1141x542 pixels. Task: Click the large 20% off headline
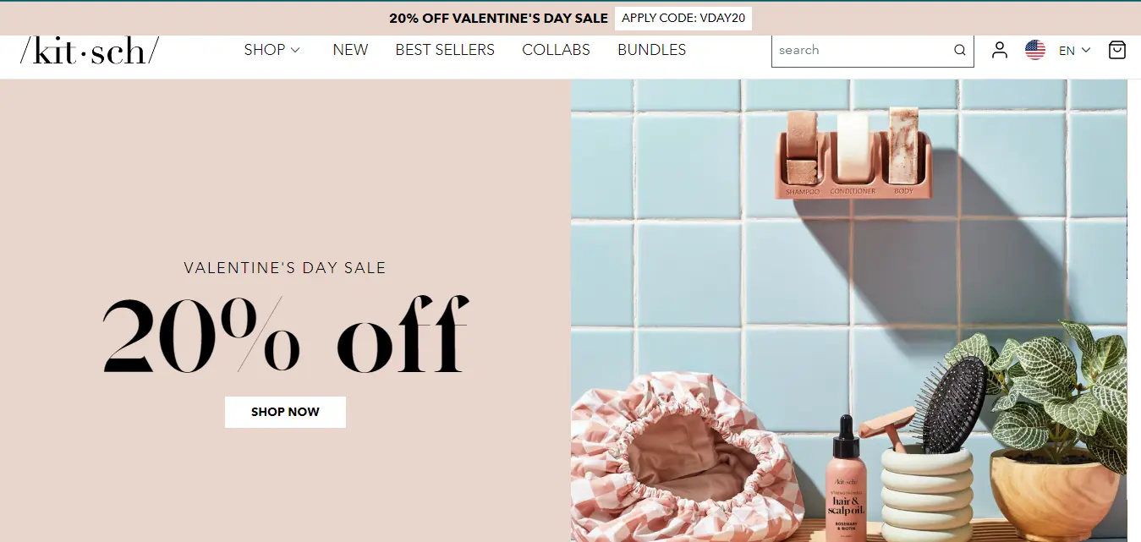(285, 335)
